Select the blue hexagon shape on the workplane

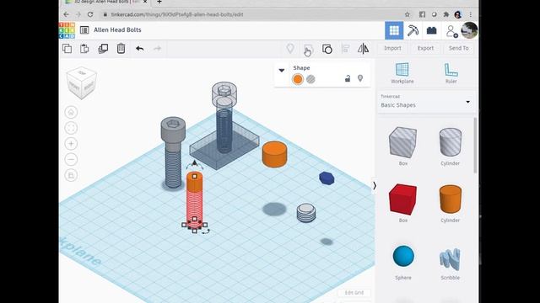[x=327, y=178]
